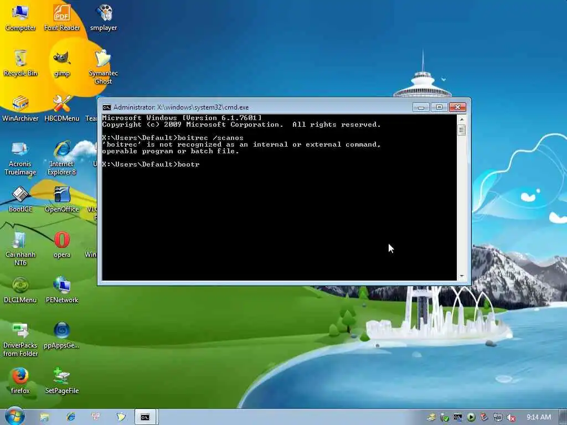The image size is (567, 425).
Task: Select the DLC1Menu desktop icon
Action: (x=20, y=290)
